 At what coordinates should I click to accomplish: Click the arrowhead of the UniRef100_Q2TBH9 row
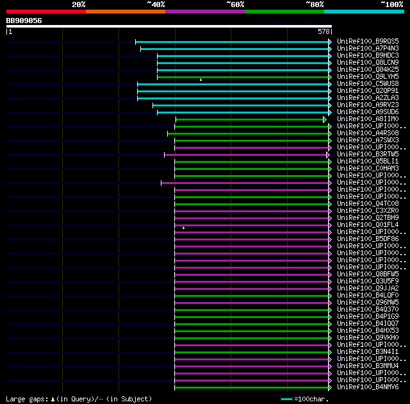click(330, 218)
